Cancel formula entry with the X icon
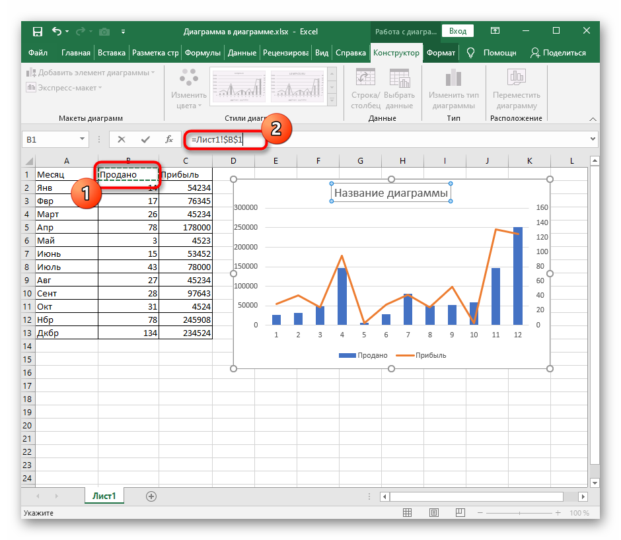The height and width of the screenshot is (540, 621). pyautogui.click(x=121, y=139)
